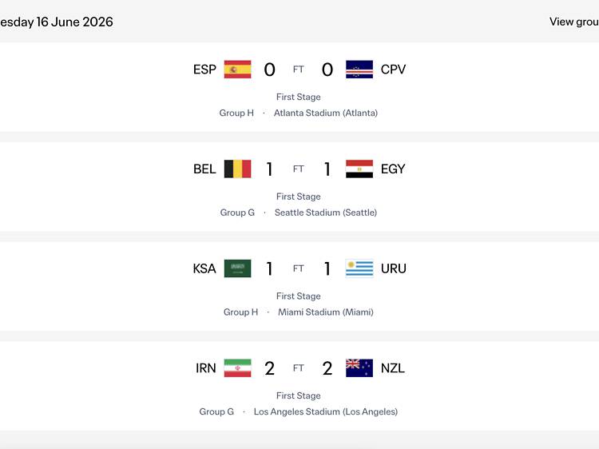Open the ESP team name
This screenshot has height=449, width=599.
(x=204, y=70)
